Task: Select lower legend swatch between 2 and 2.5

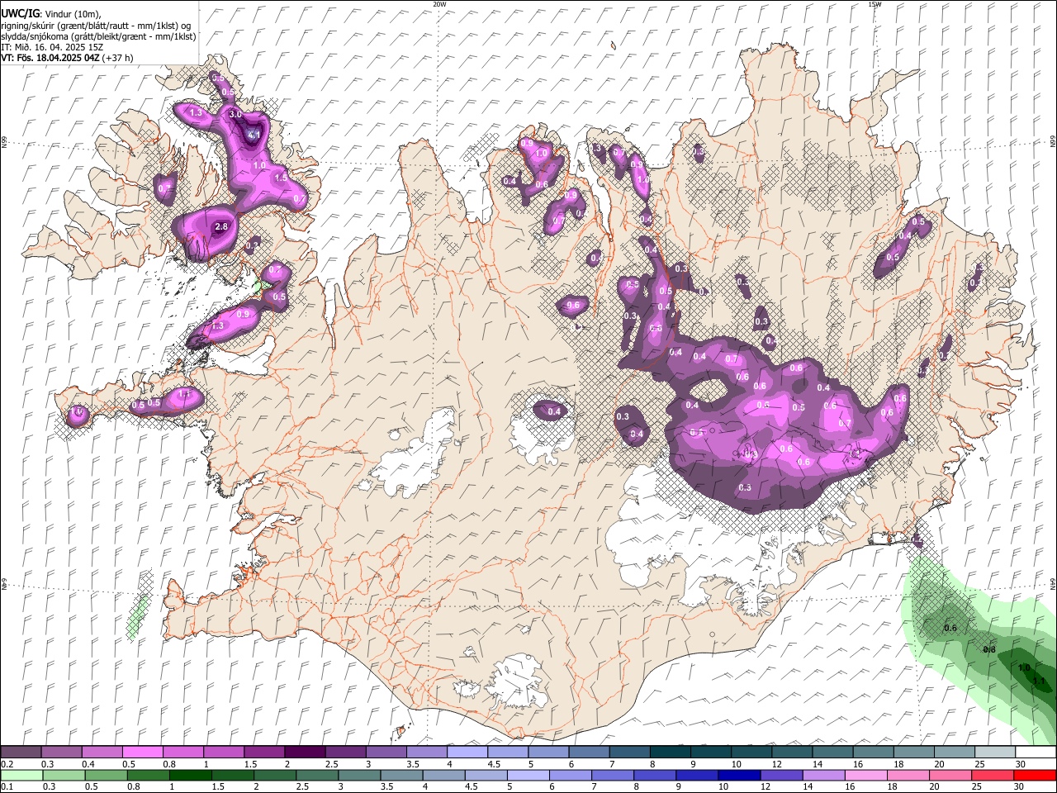Action: coord(275,775)
